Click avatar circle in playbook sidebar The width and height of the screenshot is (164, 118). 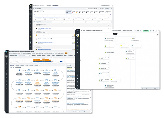click(78, 35)
